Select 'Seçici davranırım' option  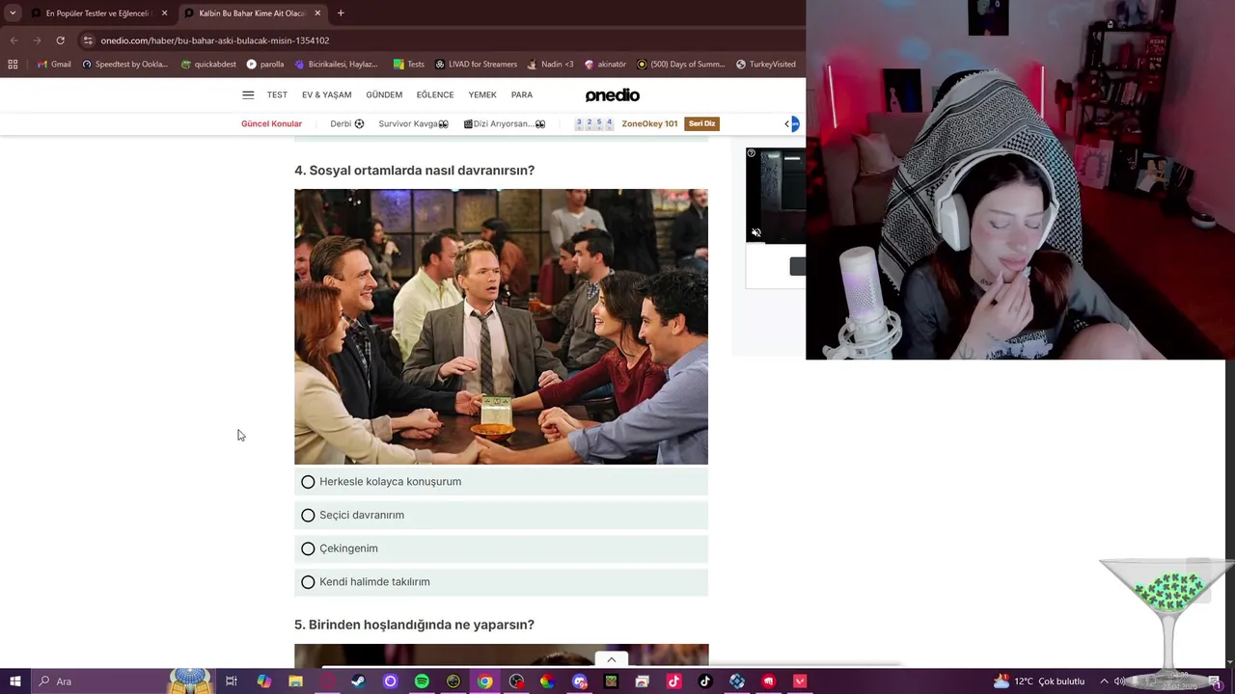(x=502, y=515)
